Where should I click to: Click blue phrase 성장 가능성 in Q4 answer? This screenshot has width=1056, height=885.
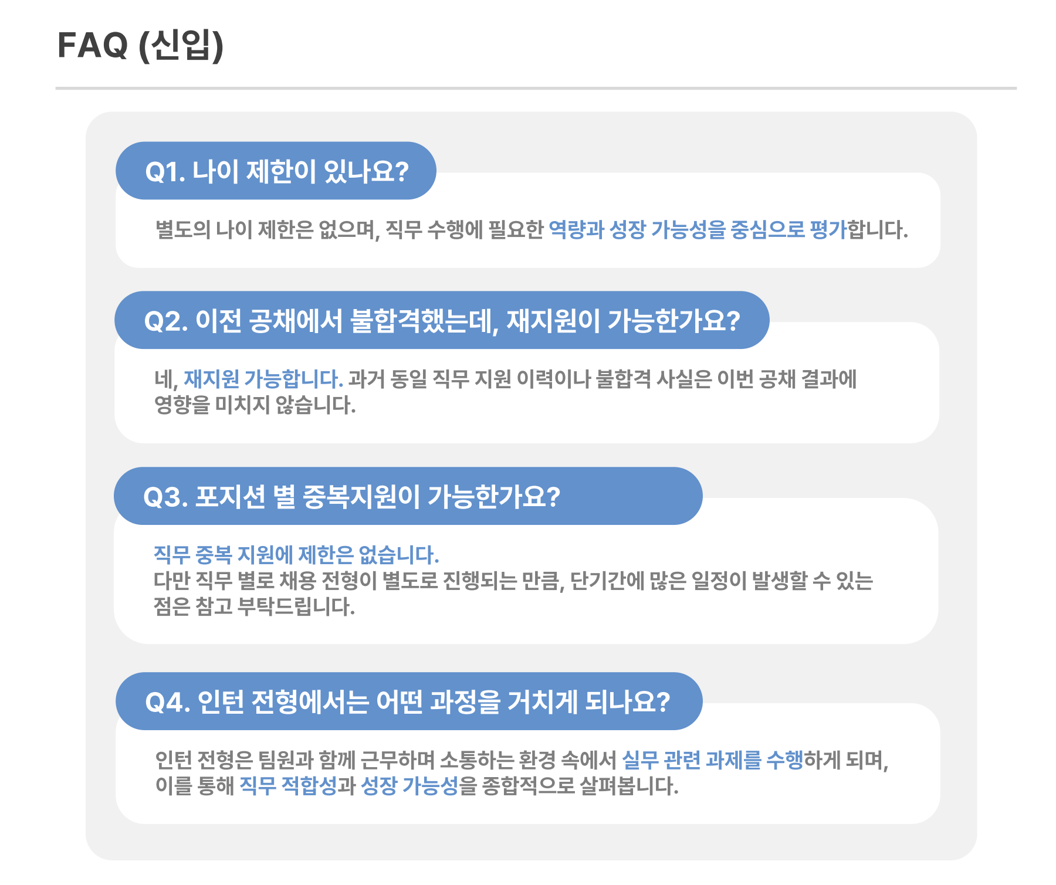(409, 786)
